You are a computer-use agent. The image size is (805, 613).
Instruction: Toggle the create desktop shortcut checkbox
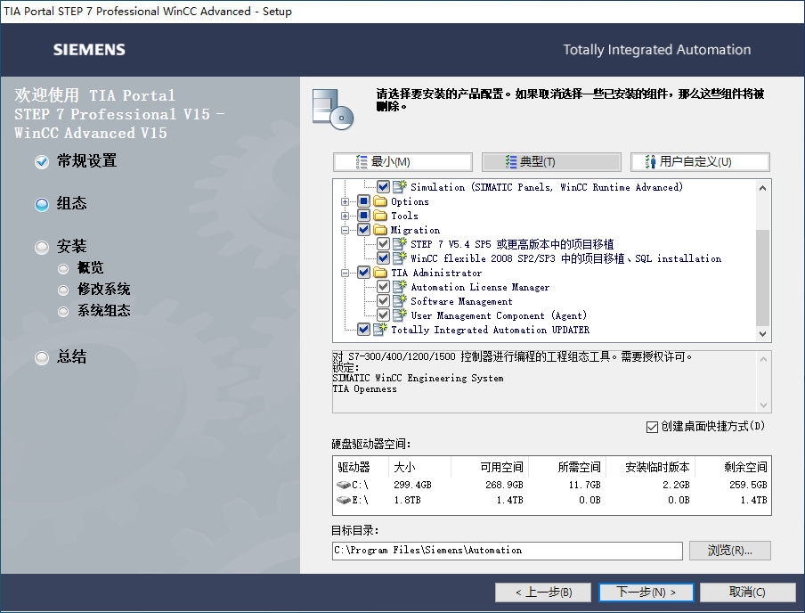coord(652,427)
